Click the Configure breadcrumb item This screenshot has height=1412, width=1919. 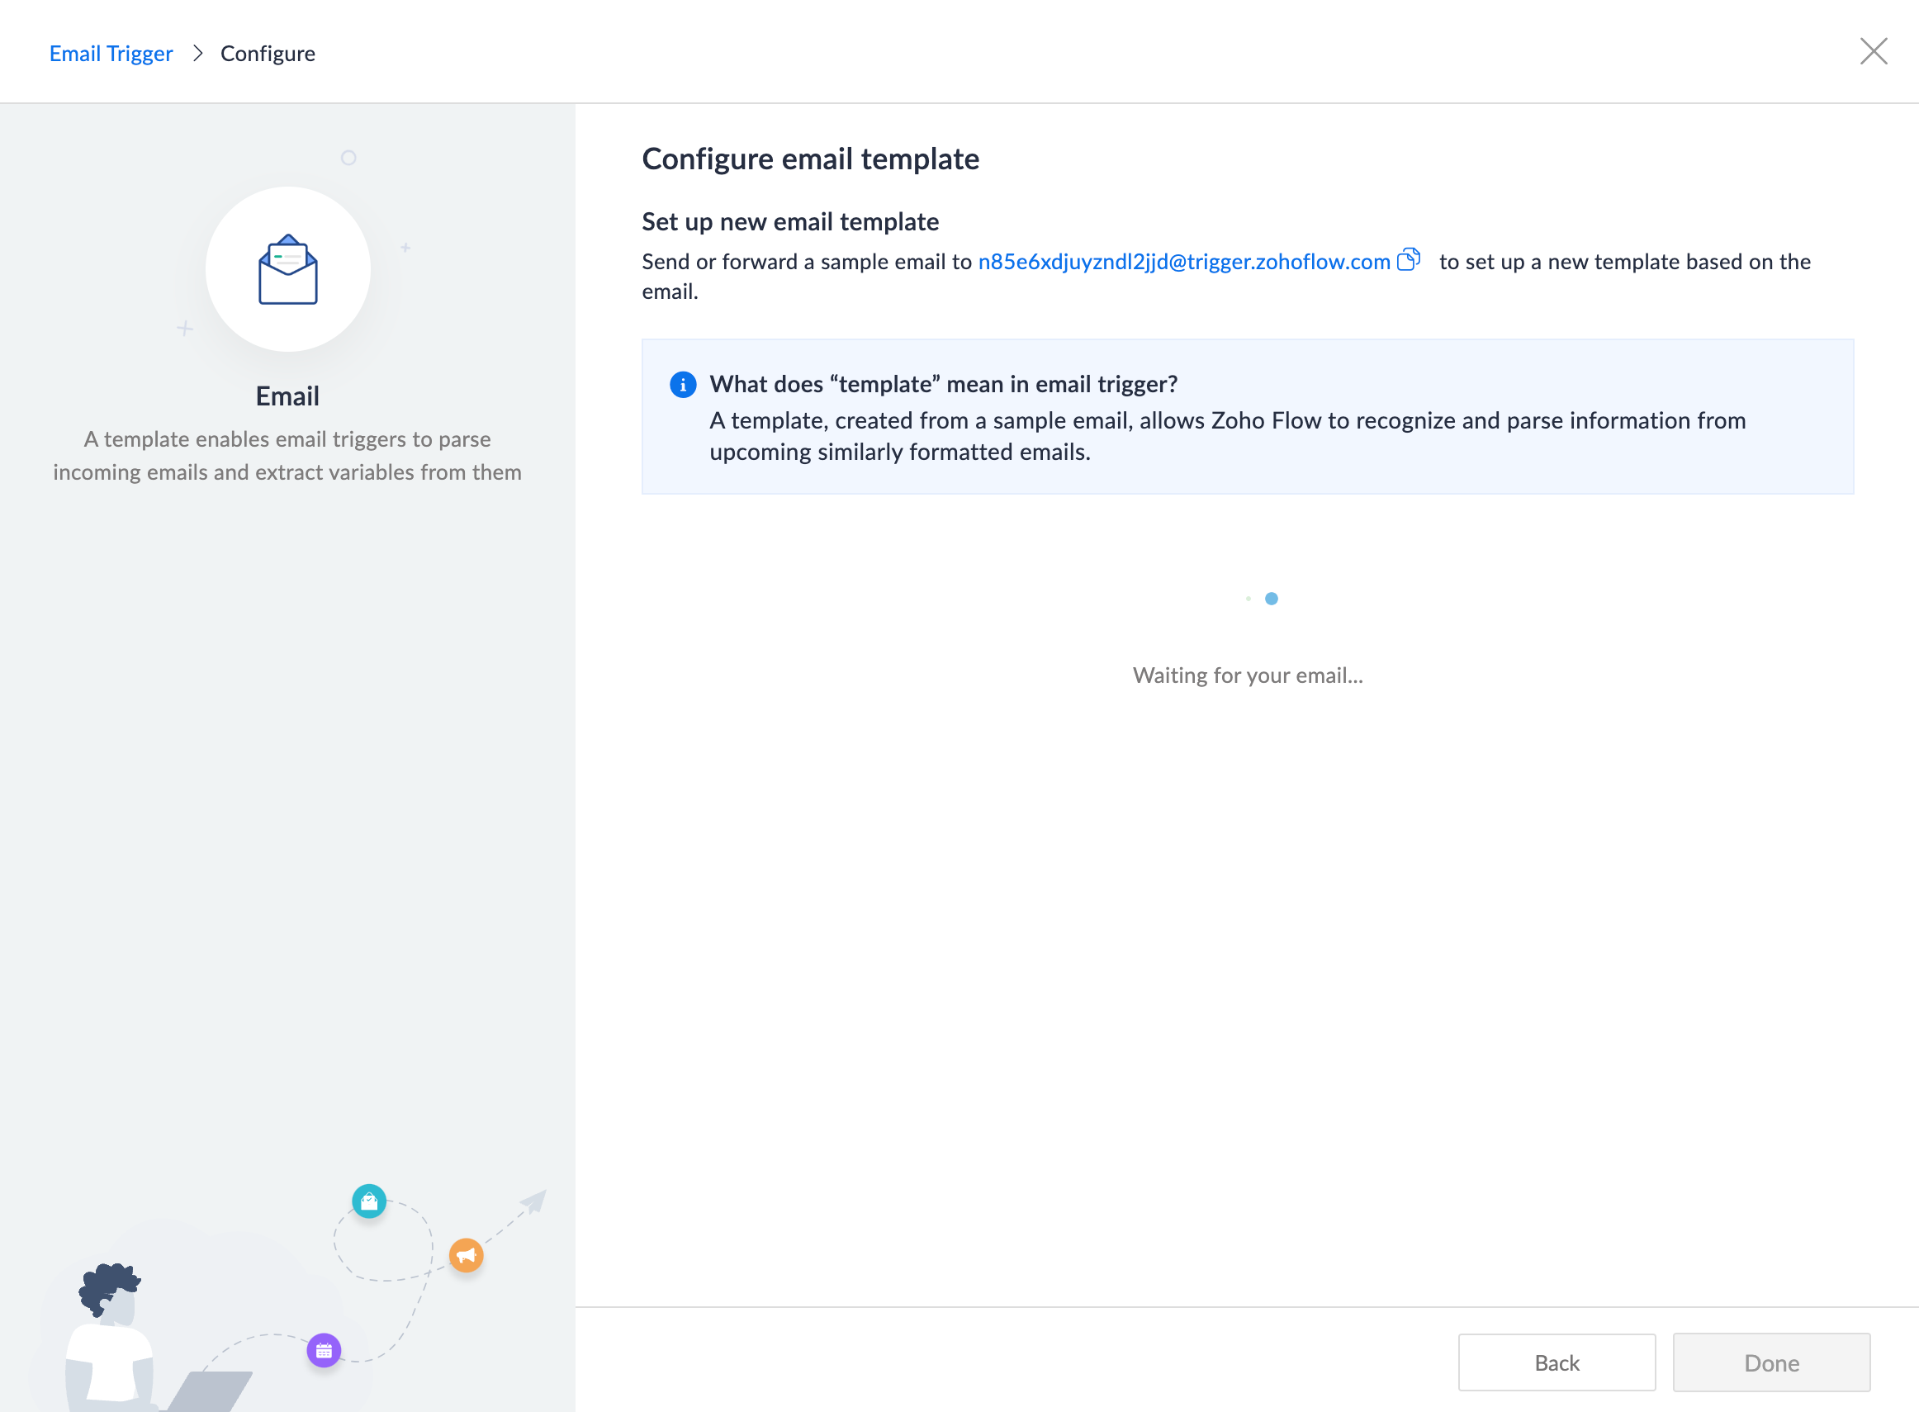tap(268, 54)
